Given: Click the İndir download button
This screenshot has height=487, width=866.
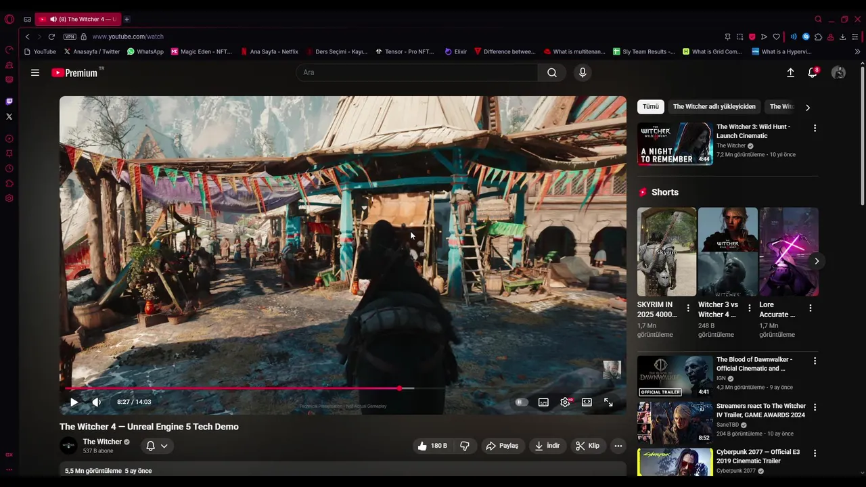Looking at the screenshot, I should coord(547,446).
